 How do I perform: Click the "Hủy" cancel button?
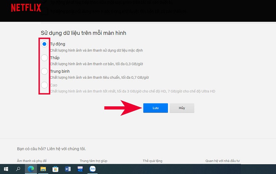(182, 108)
